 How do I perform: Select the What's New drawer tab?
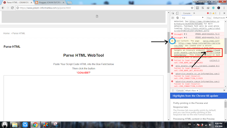point(190,91)
